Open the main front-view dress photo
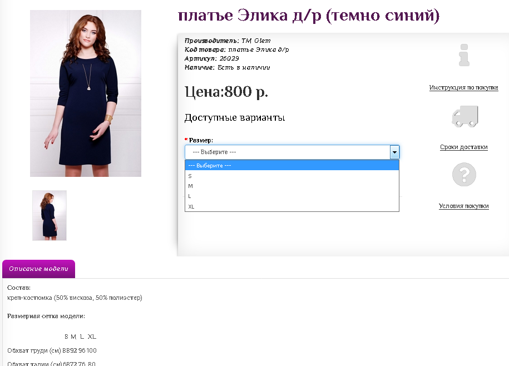The image size is (509, 366). pyautogui.click(x=86, y=93)
